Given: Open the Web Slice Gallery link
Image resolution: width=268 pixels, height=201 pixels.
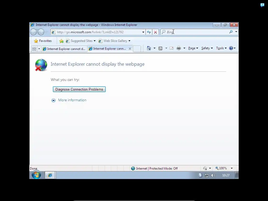Looking at the screenshot, I should click(x=114, y=41).
